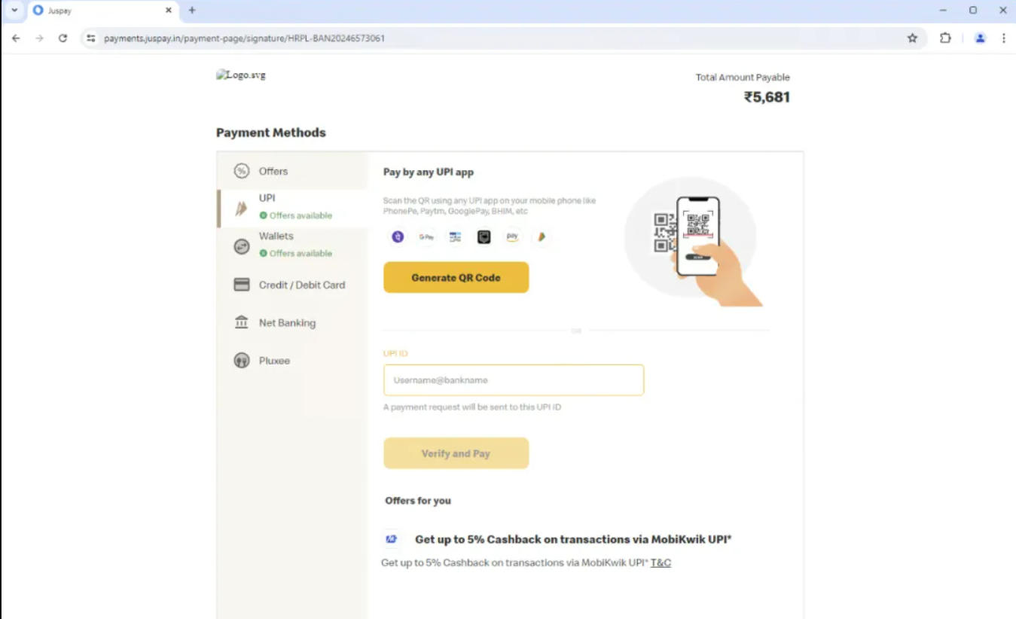Reload the payment page
The image size is (1016, 619).
pyautogui.click(x=63, y=38)
